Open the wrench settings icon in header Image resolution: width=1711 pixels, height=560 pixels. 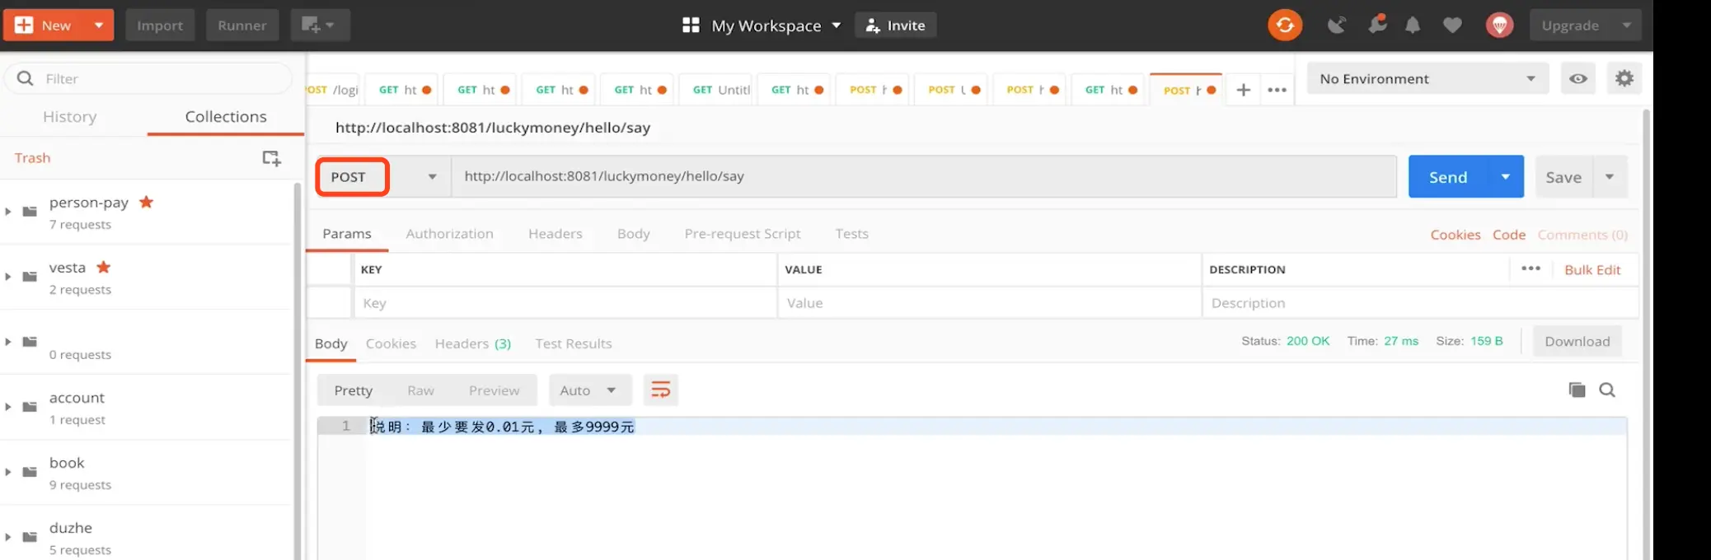coord(1377,25)
